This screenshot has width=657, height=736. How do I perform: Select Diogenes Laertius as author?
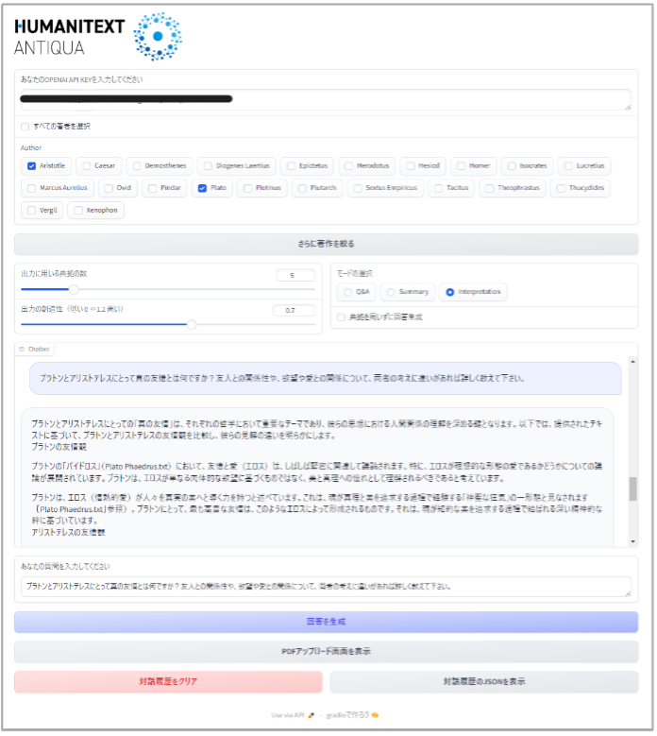208,166
